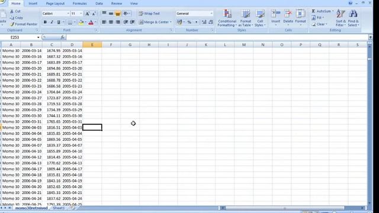Click the Percent Style icon

tap(189, 22)
